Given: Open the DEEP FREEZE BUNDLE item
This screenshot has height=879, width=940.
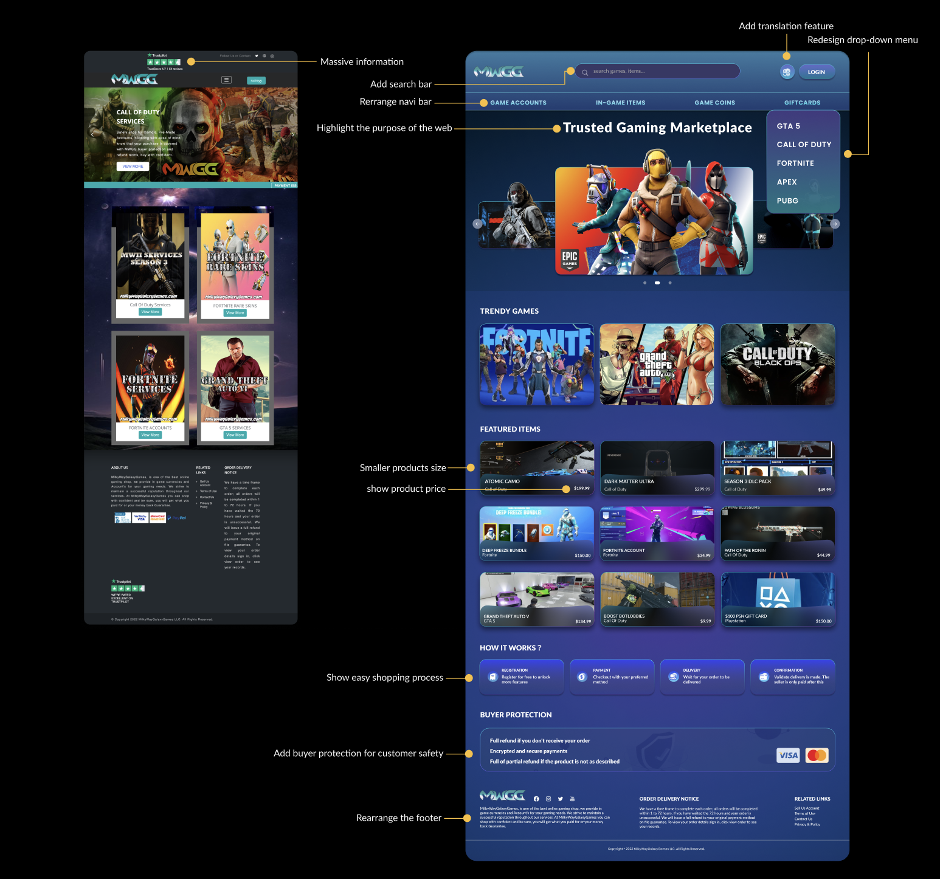Looking at the screenshot, I should (x=537, y=533).
